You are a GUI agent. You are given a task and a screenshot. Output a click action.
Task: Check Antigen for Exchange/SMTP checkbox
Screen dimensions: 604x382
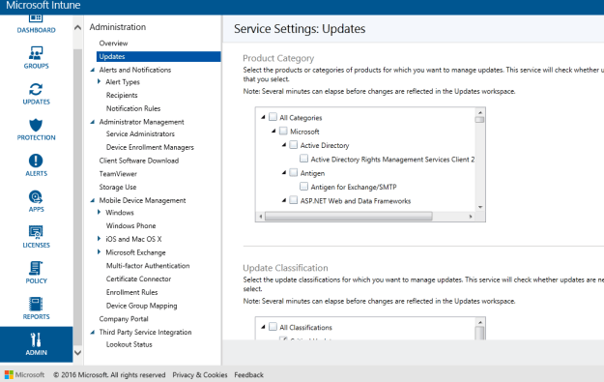[x=303, y=187]
